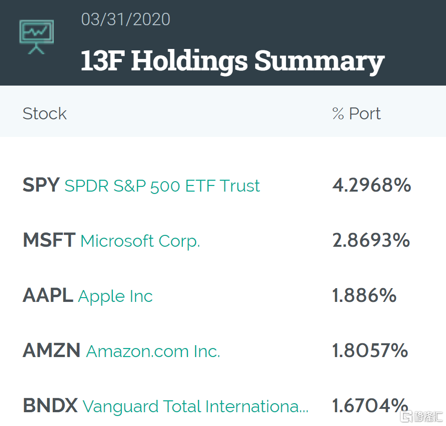Click the presentation chart icon in header
The image size is (446, 426).
point(36,37)
